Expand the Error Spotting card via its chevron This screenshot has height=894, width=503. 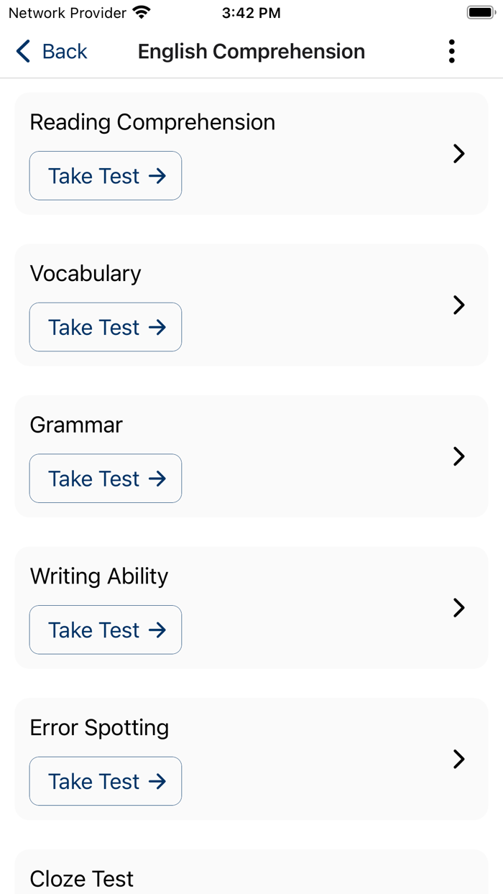[458, 759]
